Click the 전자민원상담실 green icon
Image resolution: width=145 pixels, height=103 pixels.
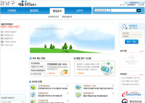(x=33, y=87)
